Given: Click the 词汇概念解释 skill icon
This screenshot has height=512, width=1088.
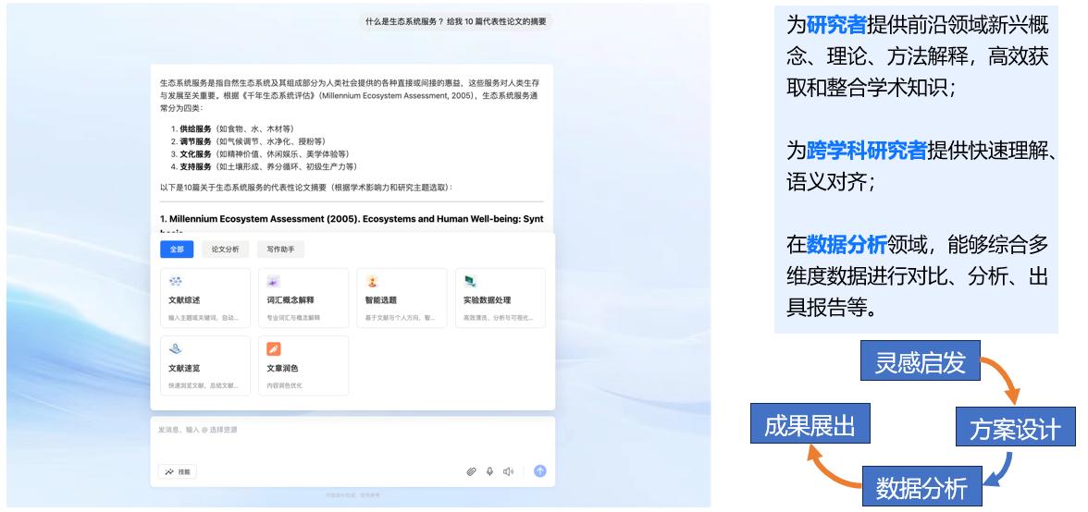Looking at the screenshot, I should (274, 281).
